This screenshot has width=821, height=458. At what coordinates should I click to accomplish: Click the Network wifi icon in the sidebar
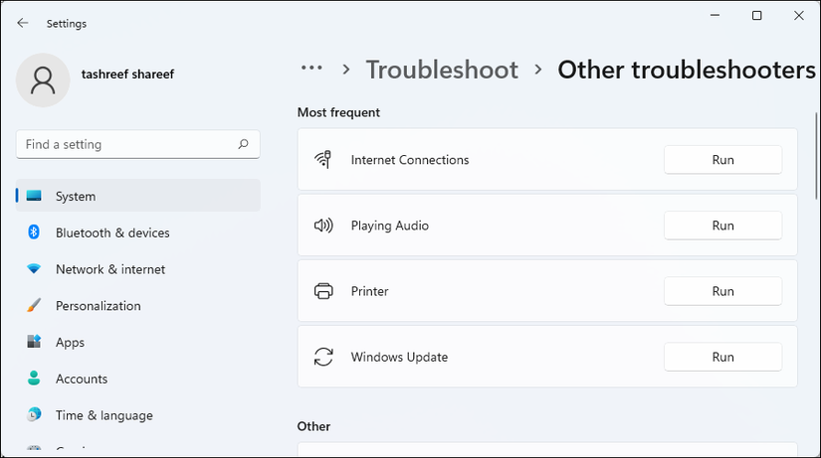pyautogui.click(x=34, y=268)
